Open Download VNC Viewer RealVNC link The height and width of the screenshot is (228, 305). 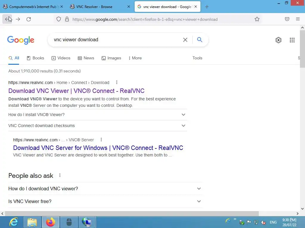[77, 91]
